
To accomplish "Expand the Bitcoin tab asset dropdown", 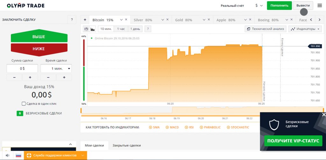I will pos(121,20).
